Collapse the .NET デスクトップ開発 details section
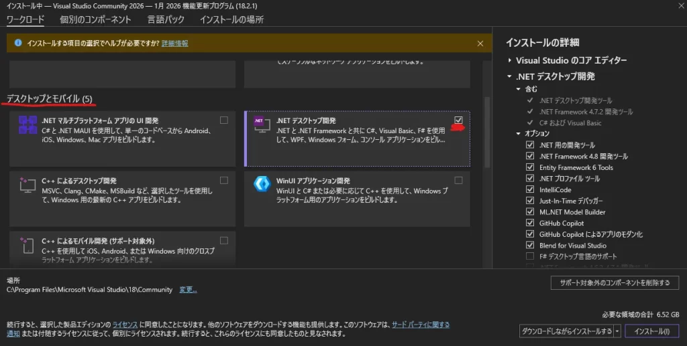 click(510, 77)
